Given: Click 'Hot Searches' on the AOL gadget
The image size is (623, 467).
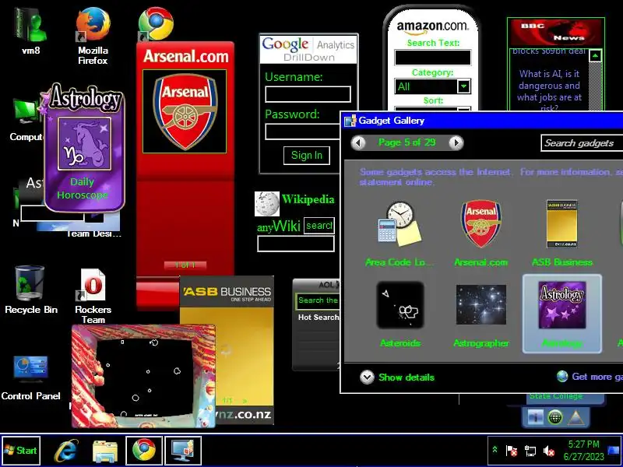Looking at the screenshot, I should [x=319, y=318].
